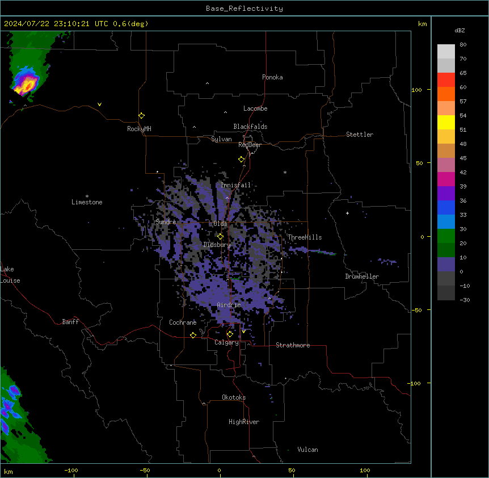Click the yellow diamond marker below RedDeer
The width and height of the screenshot is (489, 478).
242,160
